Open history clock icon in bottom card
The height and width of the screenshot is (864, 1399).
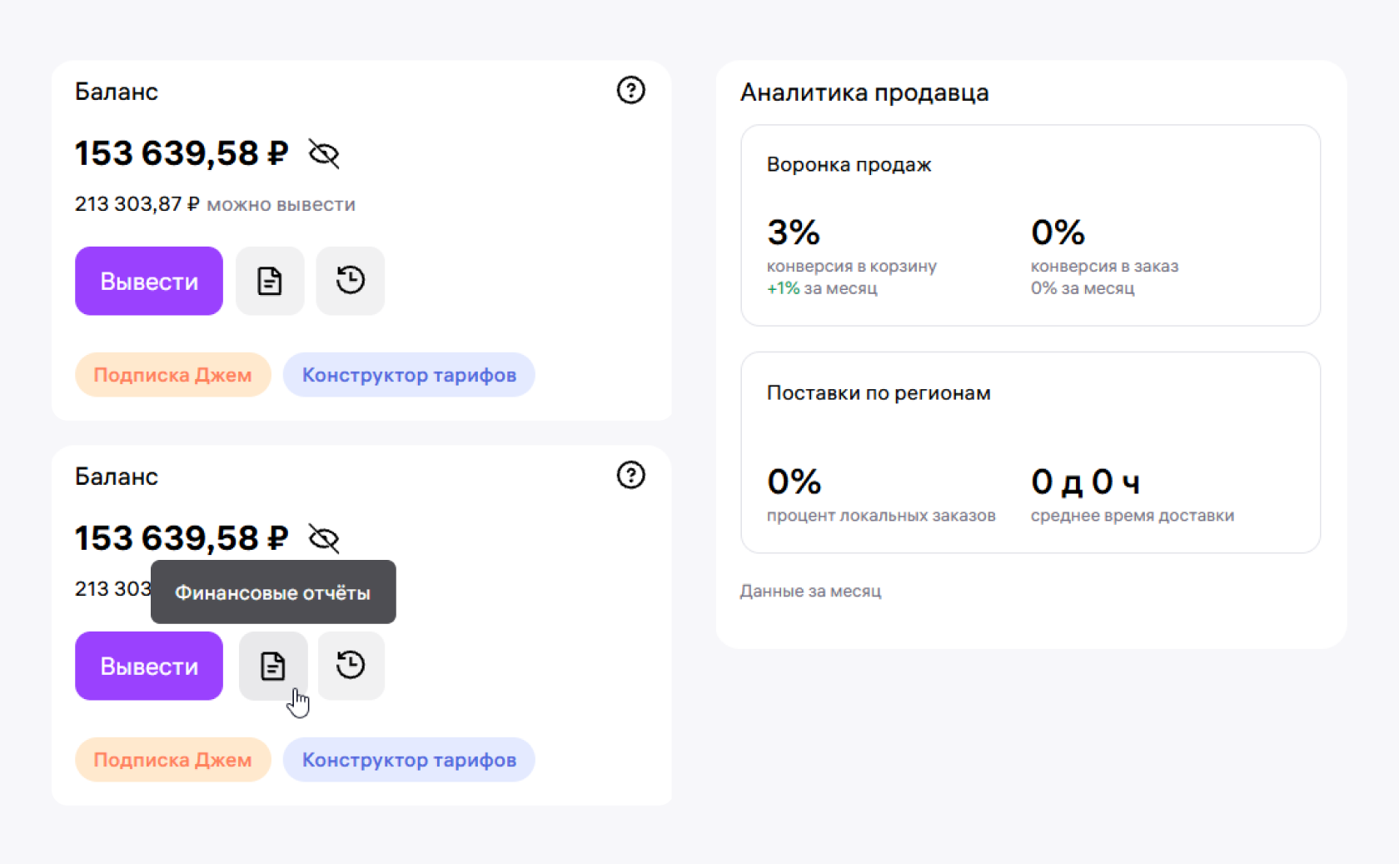point(351,666)
